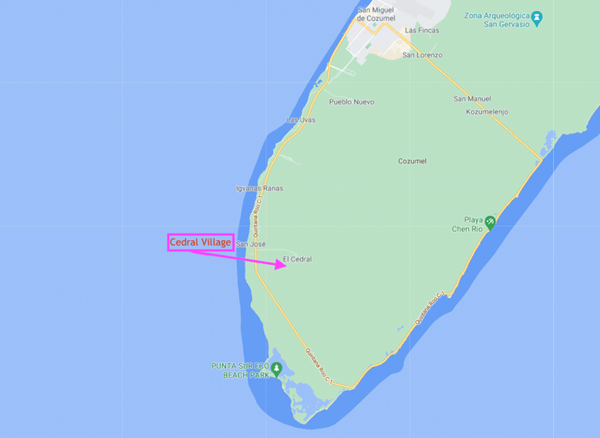600x438 pixels.
Task: Click the Zona Arqueológica San Gervasio pin icon
Action: click(537, 18)
